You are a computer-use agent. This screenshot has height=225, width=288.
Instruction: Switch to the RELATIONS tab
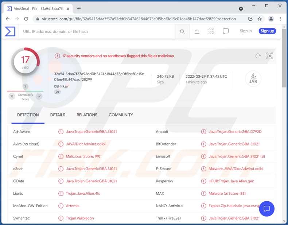click(x=87, y=115)
